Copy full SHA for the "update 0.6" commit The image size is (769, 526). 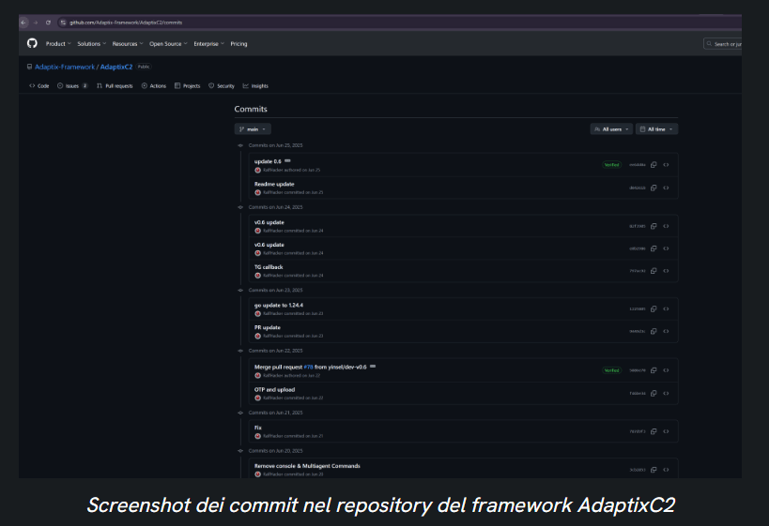click(654, 165)
